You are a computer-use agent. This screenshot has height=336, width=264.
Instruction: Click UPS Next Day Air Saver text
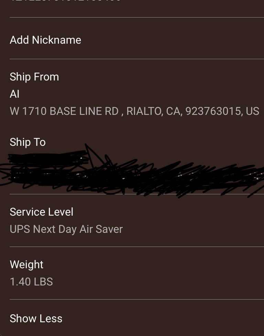coord(66,229)
